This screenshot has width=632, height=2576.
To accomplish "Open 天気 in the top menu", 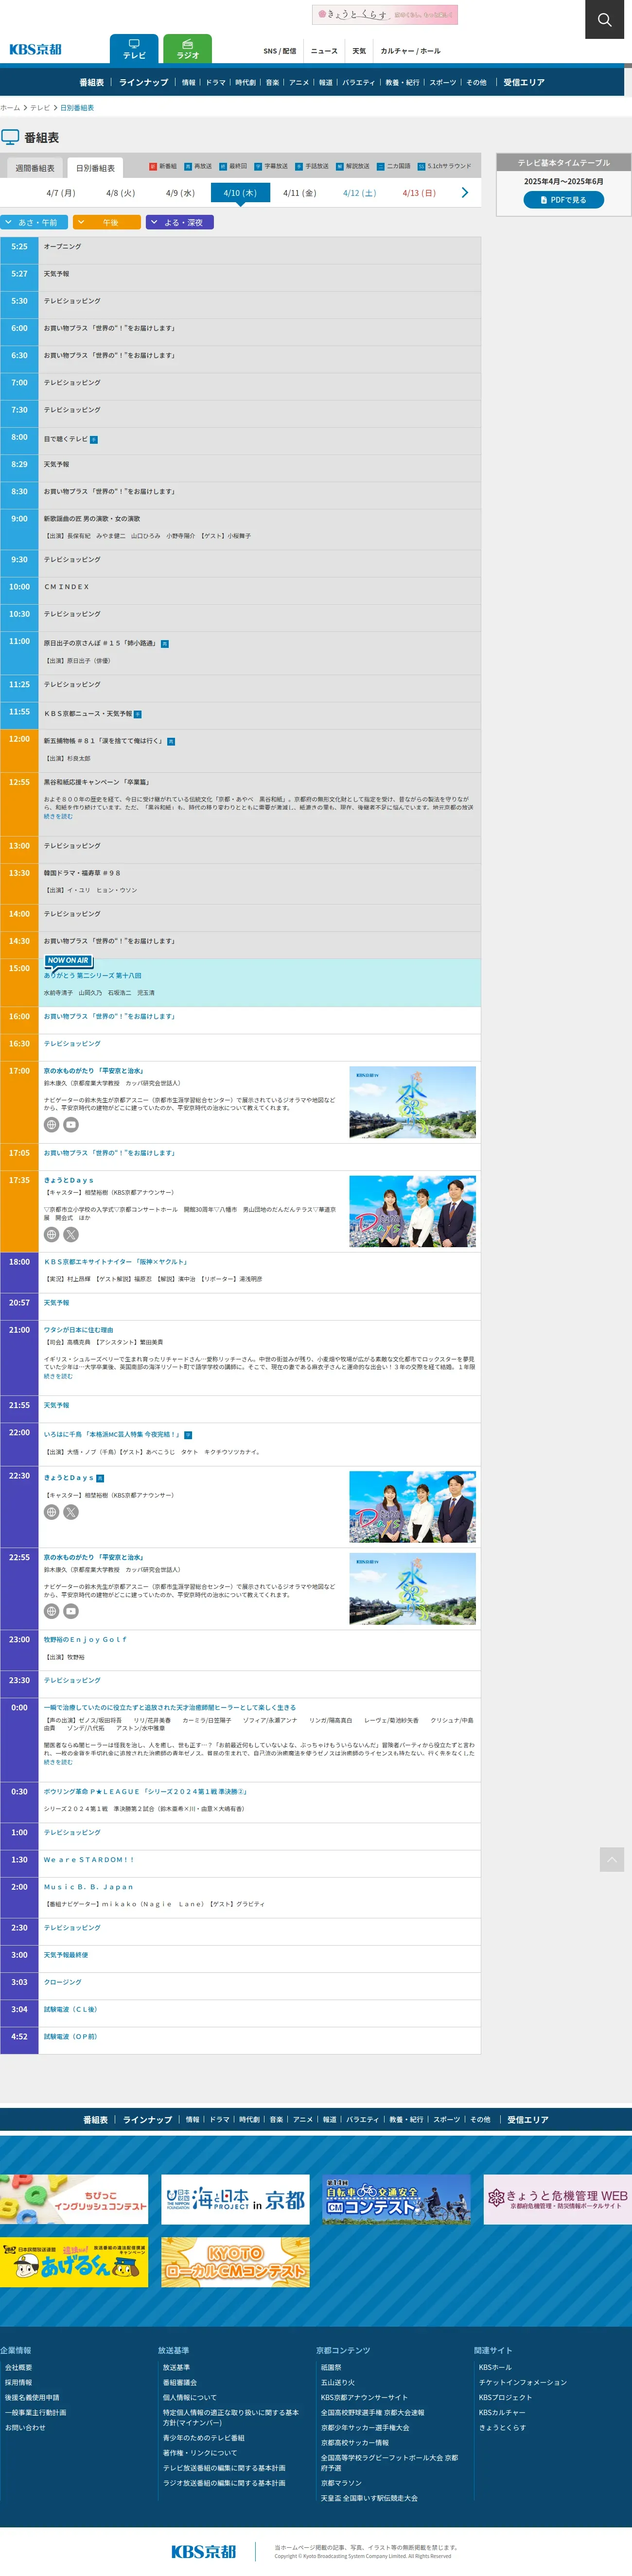I will 359,51.
